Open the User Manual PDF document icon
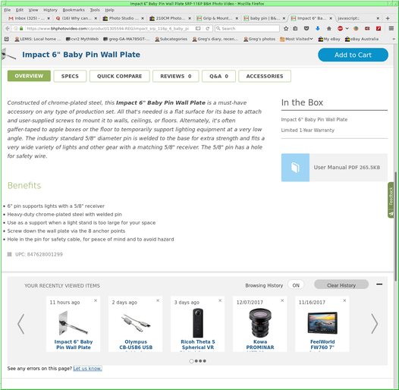The height and width of the screenshot is (390, 399). point(295,167)
